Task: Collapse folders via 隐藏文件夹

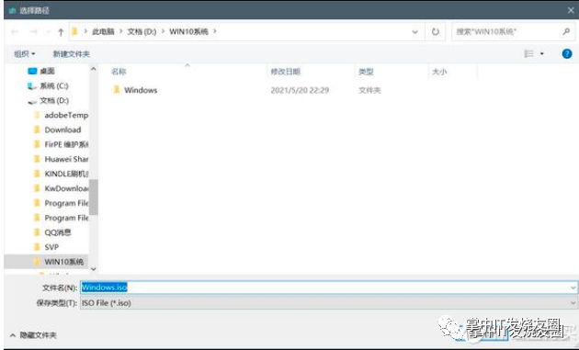Action: 34,335
